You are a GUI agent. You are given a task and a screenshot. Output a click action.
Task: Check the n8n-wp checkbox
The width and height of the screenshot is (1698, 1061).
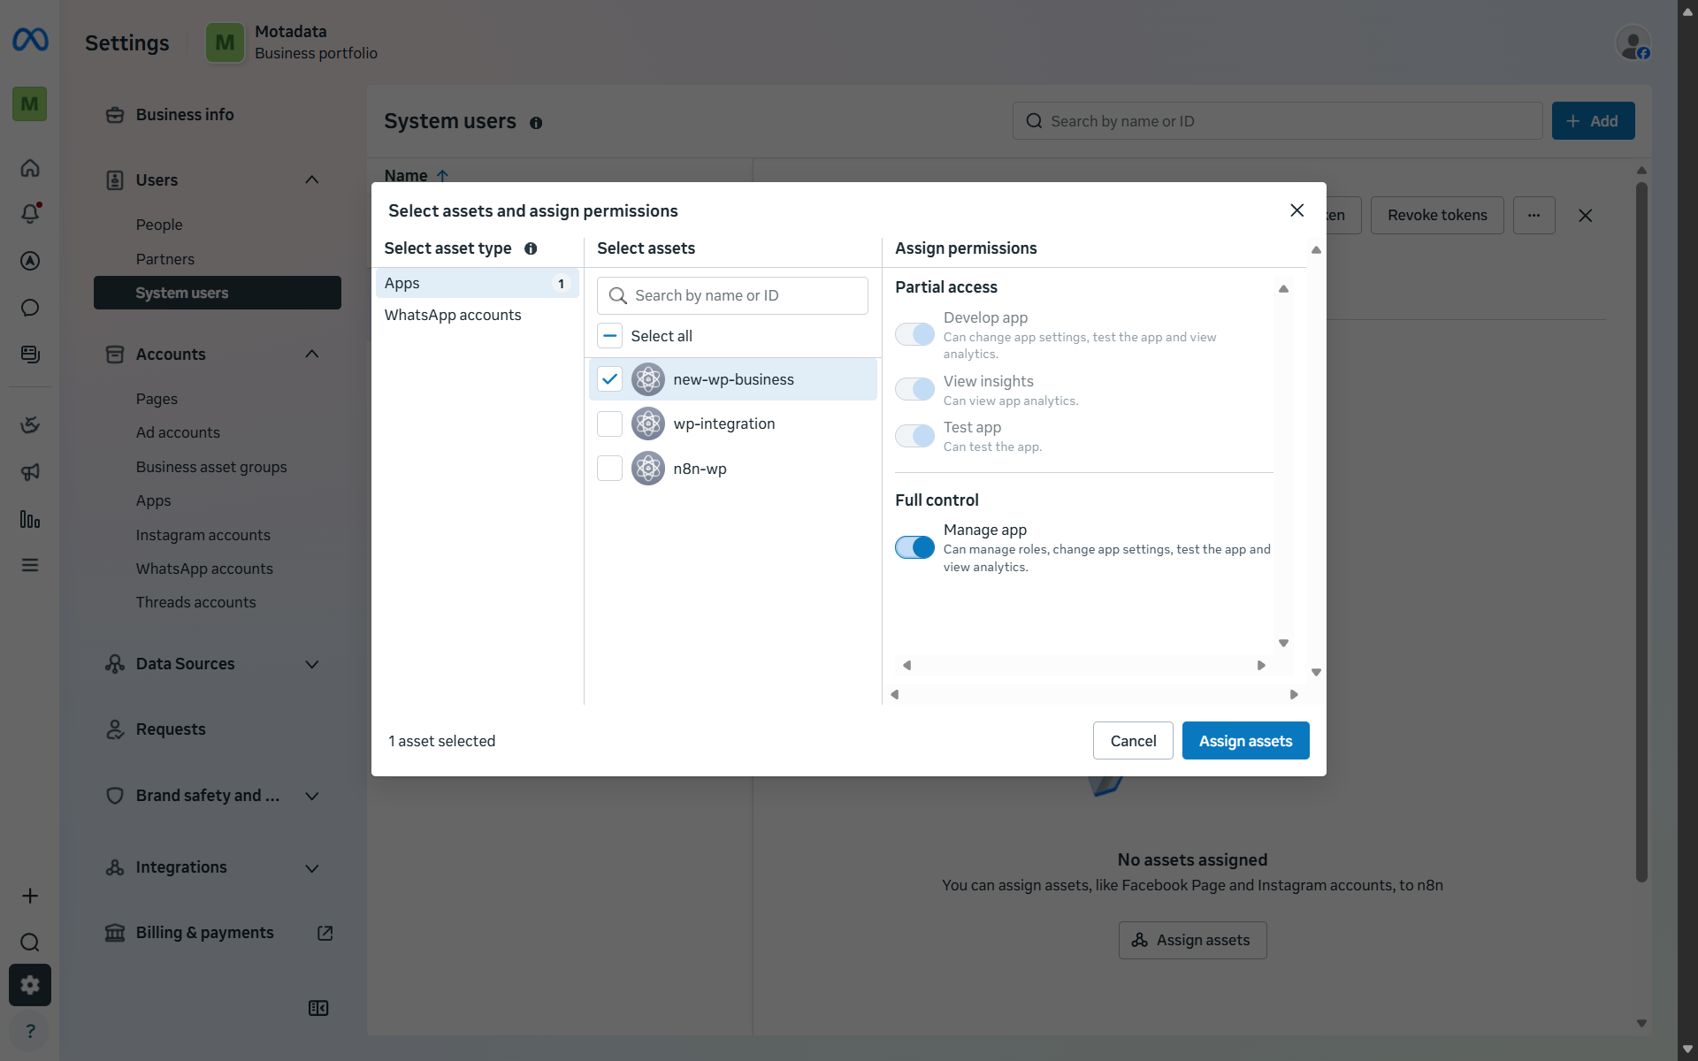pyautogui.click(x=610, y=469)
